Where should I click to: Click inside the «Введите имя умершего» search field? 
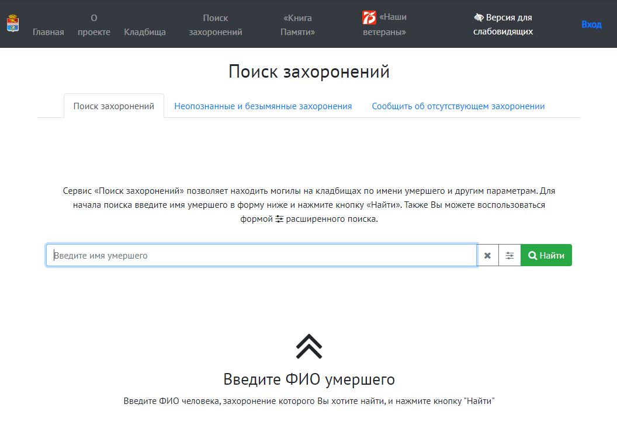pyautogui.click(x=234, y=255)
